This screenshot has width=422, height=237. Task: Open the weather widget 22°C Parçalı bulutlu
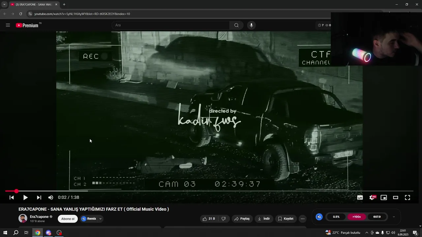(x=343, y=233)
